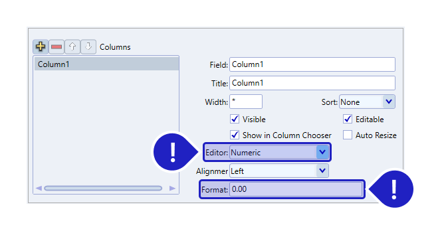Move column up with up arrow icon
This screenshot has width=444, height=241.
[72, 46]
